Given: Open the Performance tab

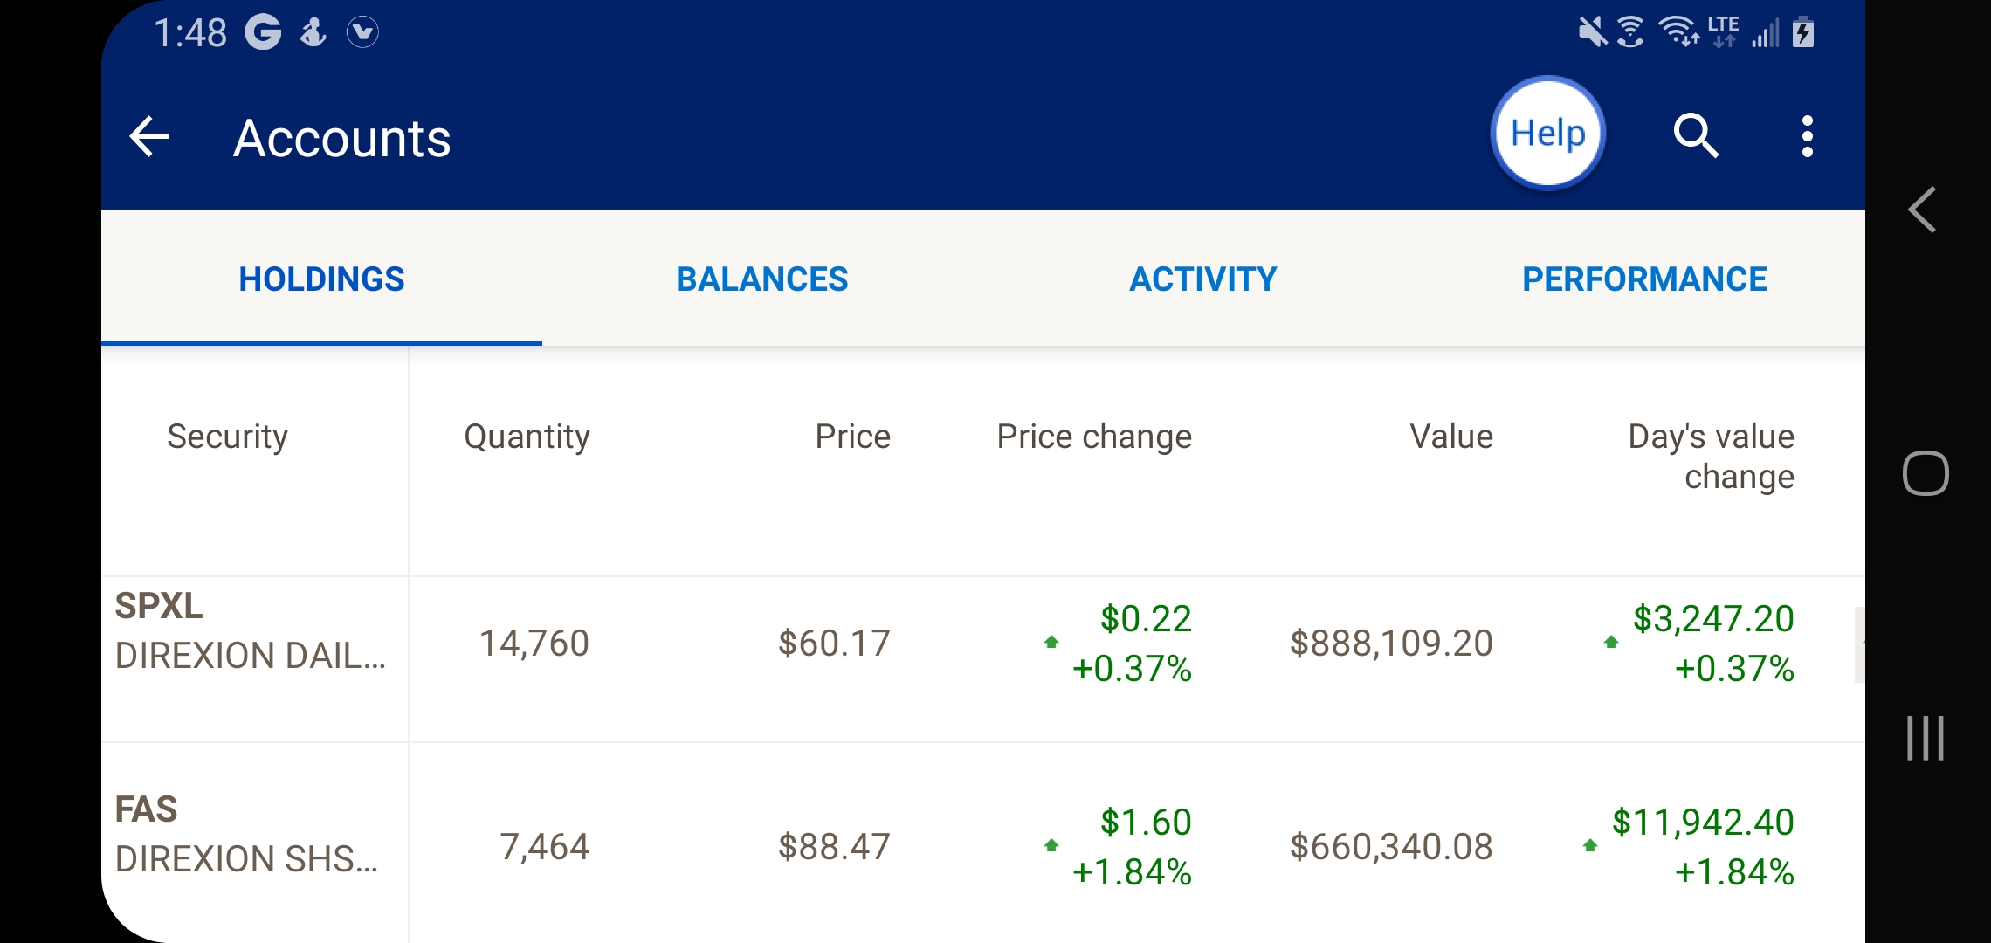Looking at the screenshot, I should point(1644,279).
